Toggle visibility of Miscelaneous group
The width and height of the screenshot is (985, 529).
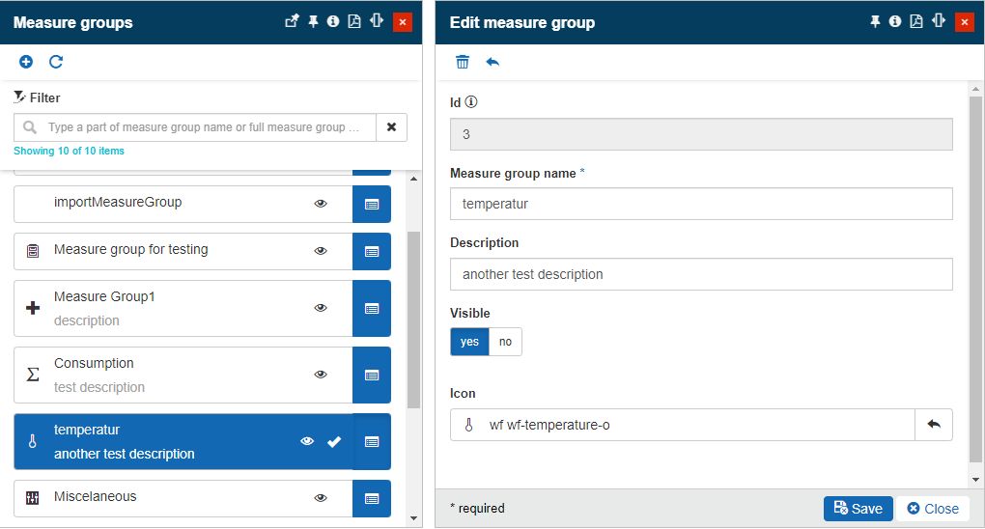tap(321, 498)
